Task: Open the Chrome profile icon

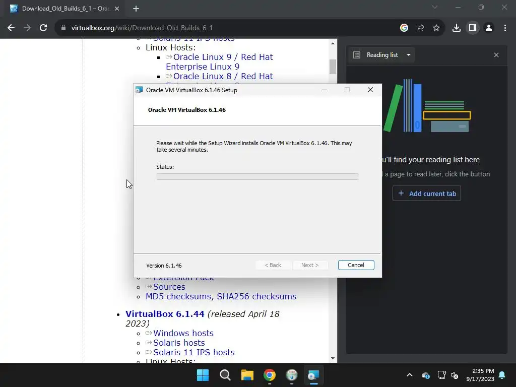Action: pyautogui.click(x=489, y=28)
